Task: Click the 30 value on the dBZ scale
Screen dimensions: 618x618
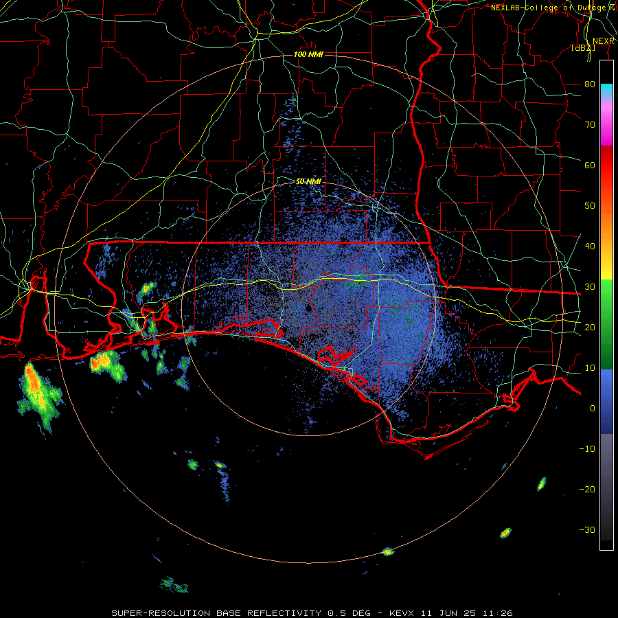Action: click(x=590, y=286)
